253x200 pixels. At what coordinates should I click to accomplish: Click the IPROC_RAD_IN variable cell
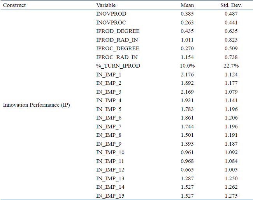(x=117, y=57)
